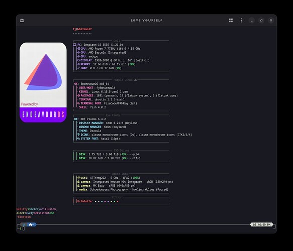Click the ~Einstein attribution text
The height and width of the screenshot is (251, 293).
click(24, 217)
